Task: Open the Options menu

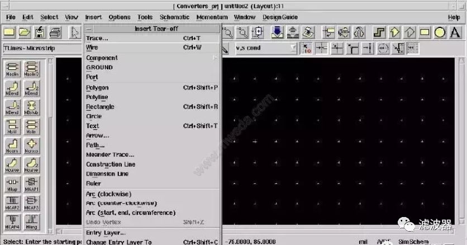Action: [x=120, y=17]
